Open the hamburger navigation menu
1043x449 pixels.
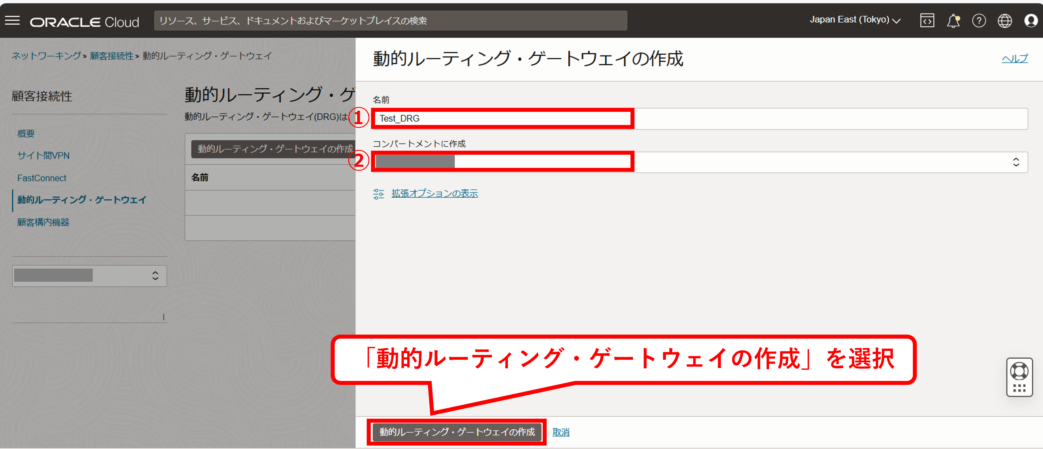coord(12,20)
